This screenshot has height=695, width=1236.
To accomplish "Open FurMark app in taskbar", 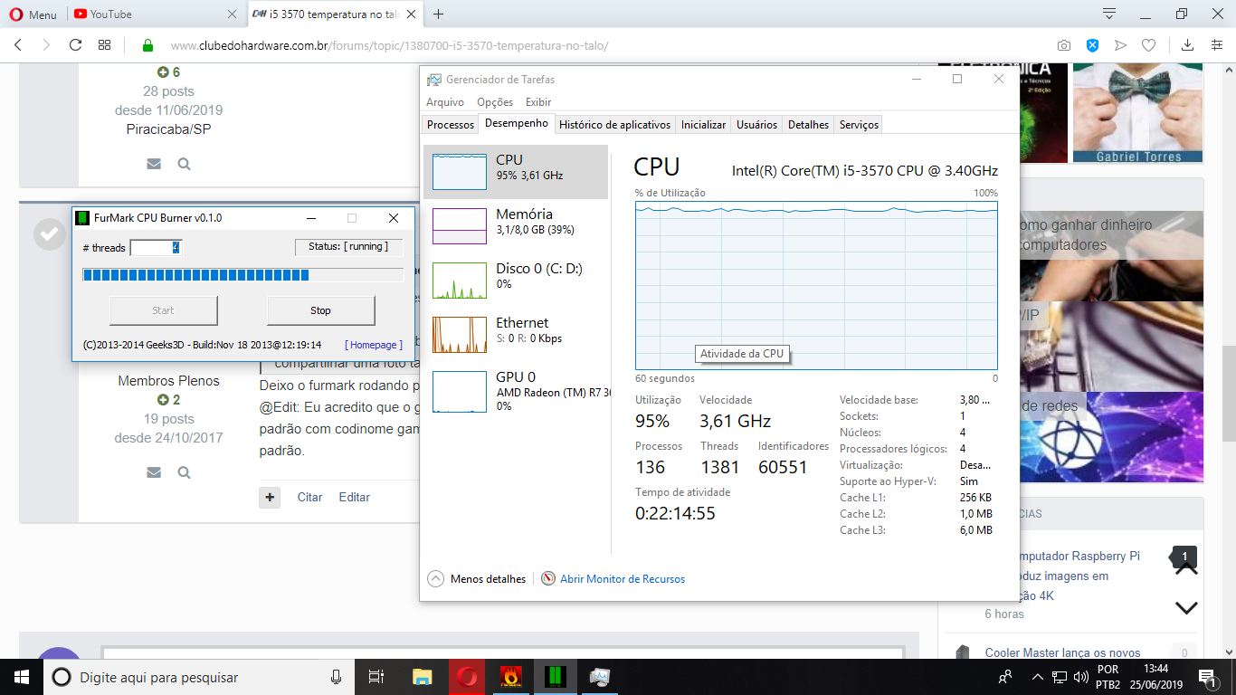I will tap(510, 677).
